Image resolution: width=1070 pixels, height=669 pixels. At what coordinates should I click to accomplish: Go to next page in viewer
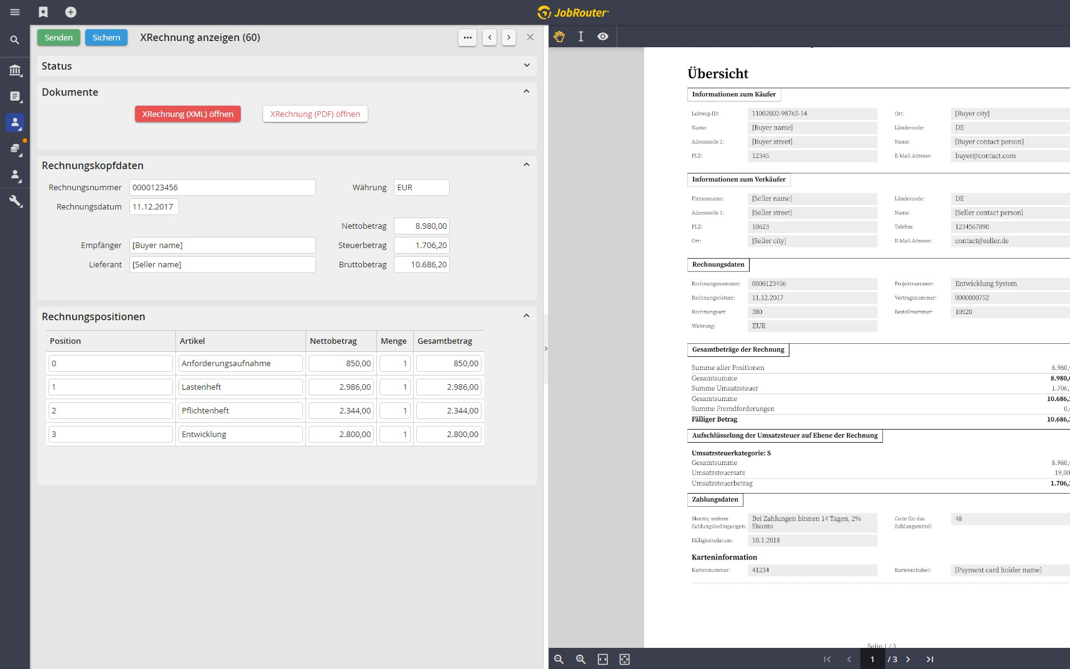pos(908,659)
